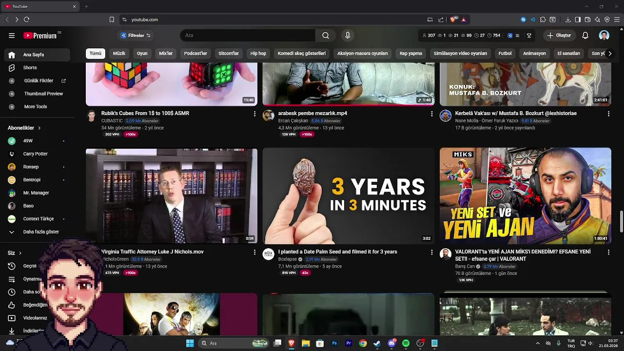Image resolution: width=624 pixels, height=351 pixels.
Task: Click the YouTube search input field
Action: [x=248, y=35]
